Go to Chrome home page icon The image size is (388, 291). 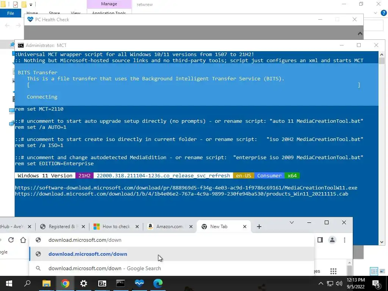point(23,240)
